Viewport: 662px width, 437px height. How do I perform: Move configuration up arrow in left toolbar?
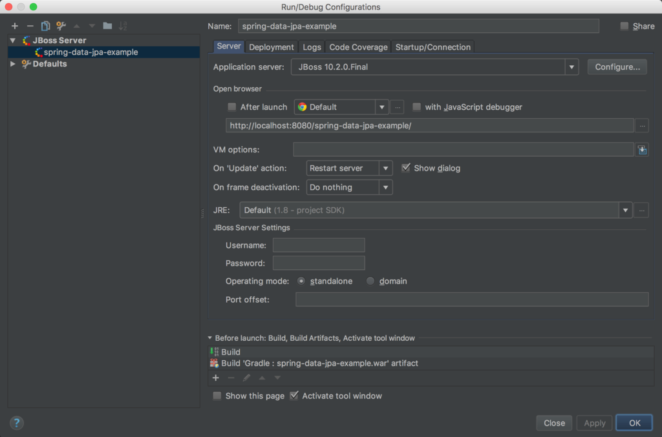pos(76,26)
